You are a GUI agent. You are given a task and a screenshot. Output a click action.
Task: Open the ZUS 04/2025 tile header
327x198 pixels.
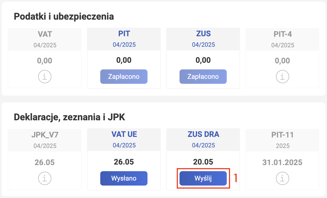pyautogui.click(x=203, y=39)
